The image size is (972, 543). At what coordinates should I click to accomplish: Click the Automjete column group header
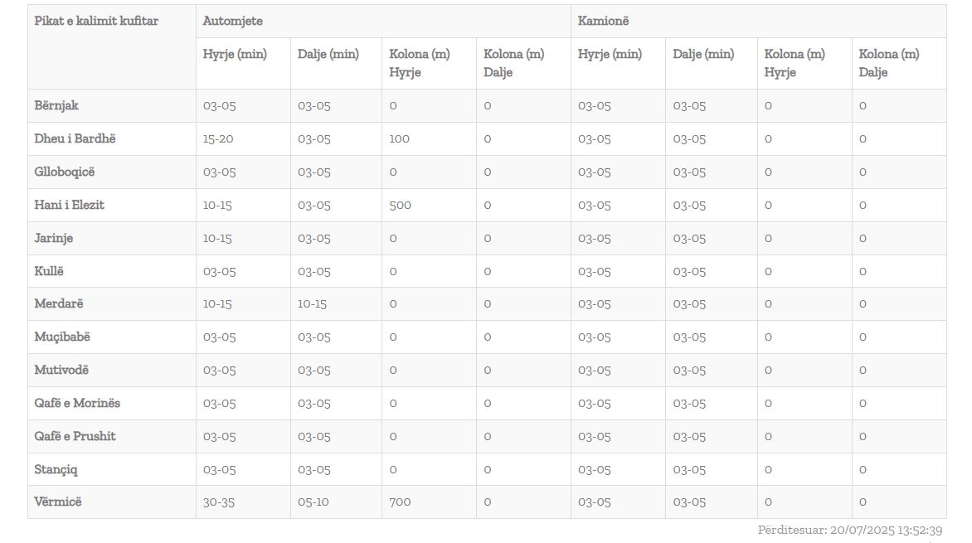[x=232, y=21]
